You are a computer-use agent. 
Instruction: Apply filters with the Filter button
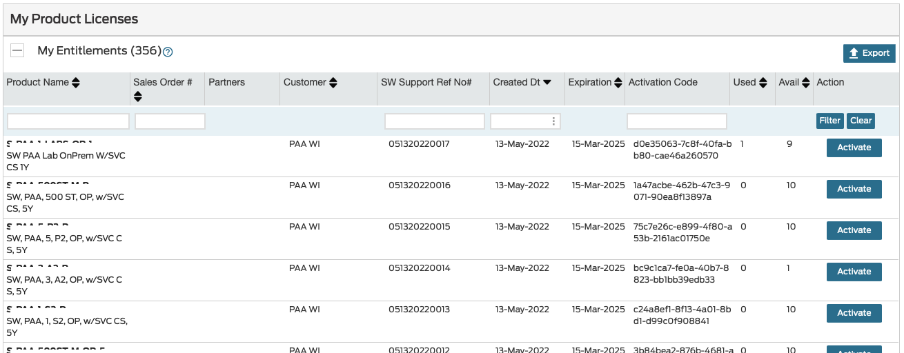point(829,121)
